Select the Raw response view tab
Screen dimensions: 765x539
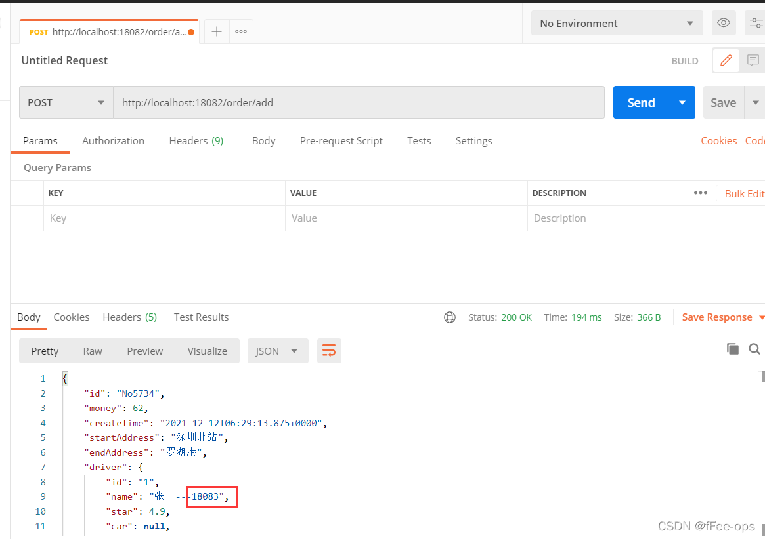tap(92, 351)
